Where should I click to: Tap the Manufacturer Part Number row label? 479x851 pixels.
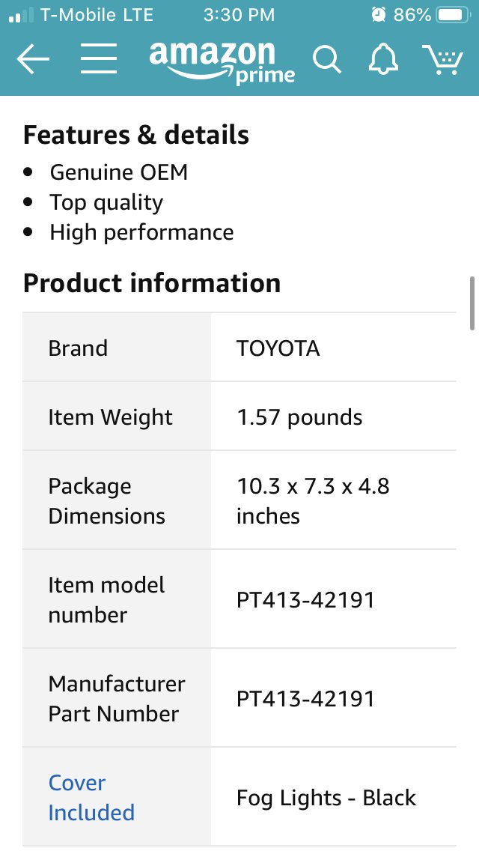click(117, 698)
